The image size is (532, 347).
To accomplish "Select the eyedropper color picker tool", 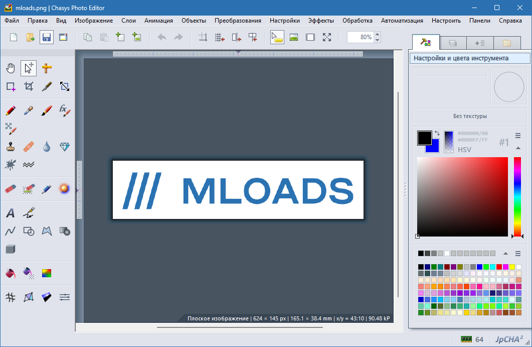I will 29,110.
